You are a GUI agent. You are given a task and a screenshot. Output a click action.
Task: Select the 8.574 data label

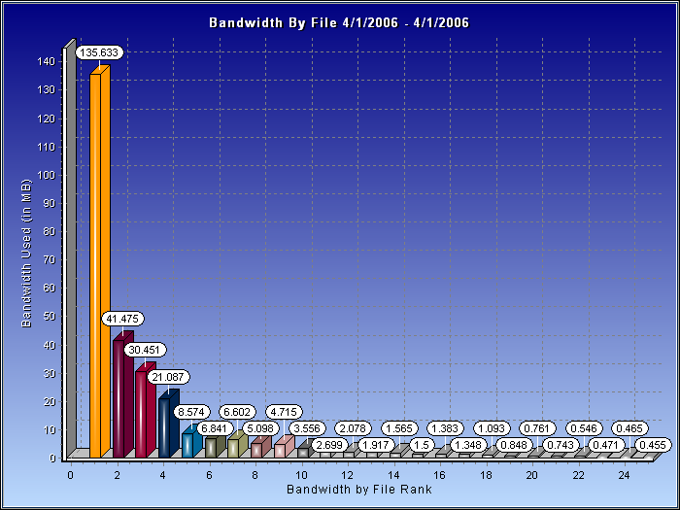click(192, 412)
